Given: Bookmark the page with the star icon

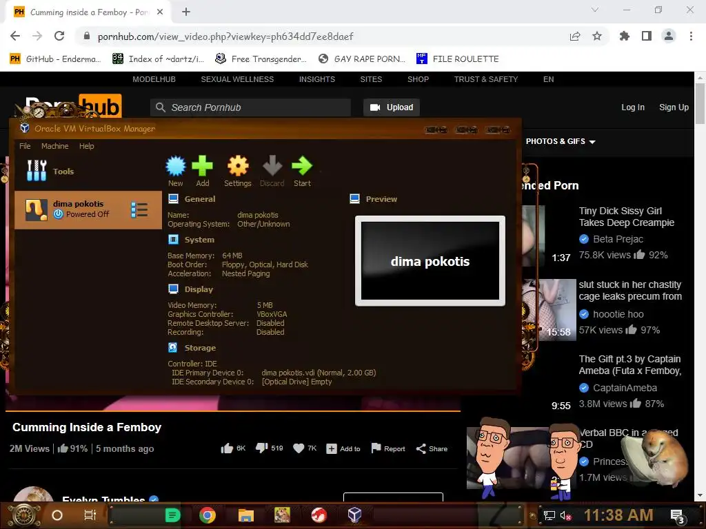Looking at the screenshot, I should [x=597, y=36].
